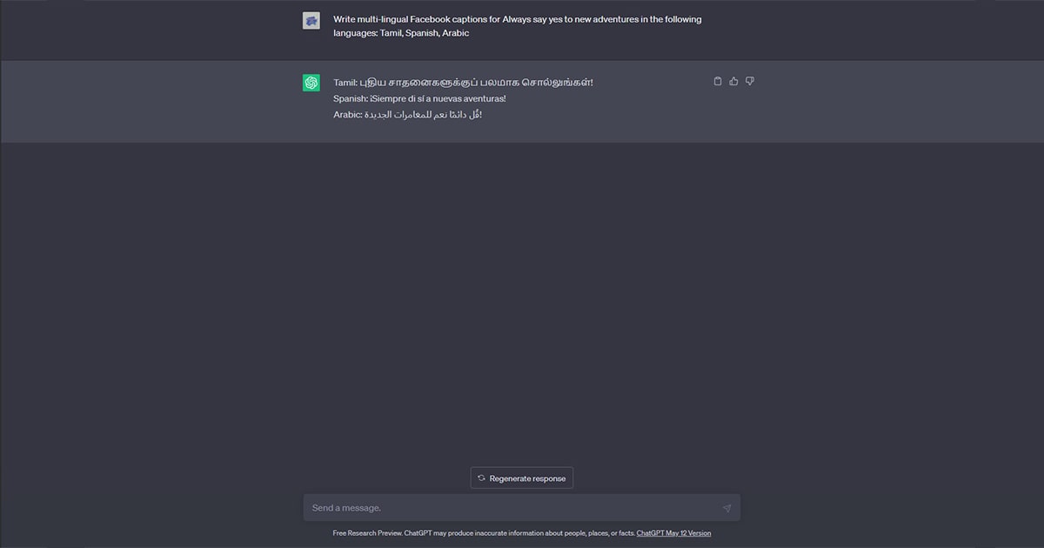Click 'languages: Tamil, Spanish, Arabic' in the prompt
Image resolution: width=1044 pixels, height=548 pixels.
pos(401,33)
